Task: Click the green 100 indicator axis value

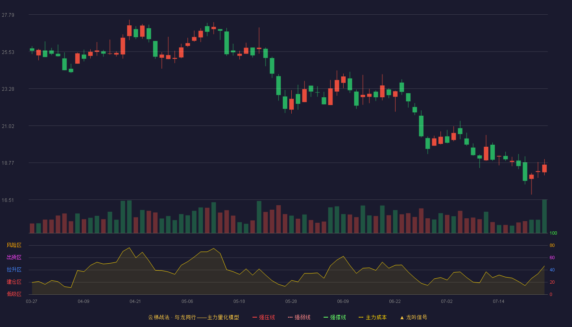Action: pos(553,233)
